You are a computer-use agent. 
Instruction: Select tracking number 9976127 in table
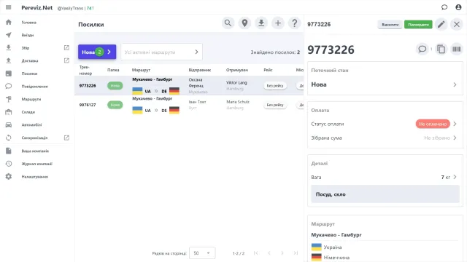88,105
